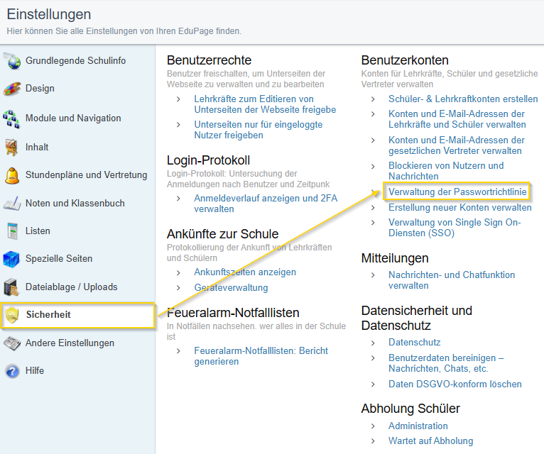
Task: Click the globe icon for Grundlegende Schulinfo
Action: [13, 61]
